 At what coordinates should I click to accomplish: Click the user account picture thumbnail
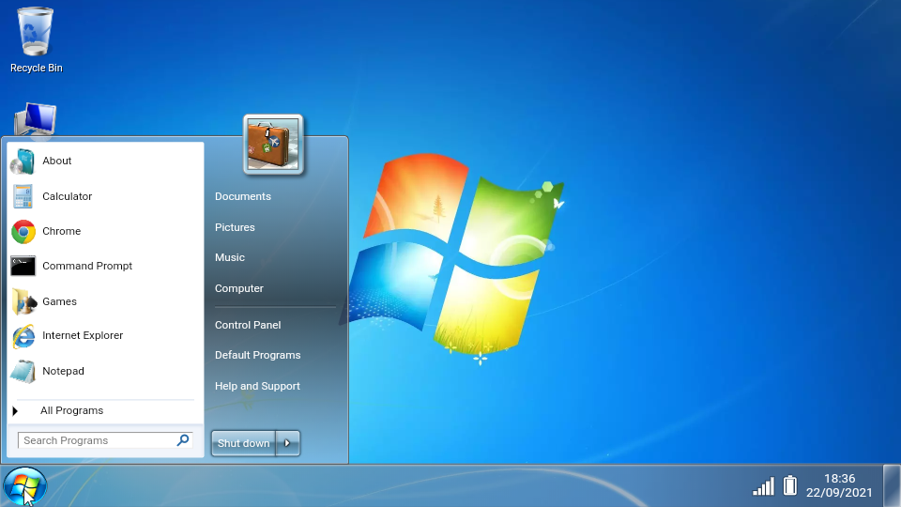point(272,145)
